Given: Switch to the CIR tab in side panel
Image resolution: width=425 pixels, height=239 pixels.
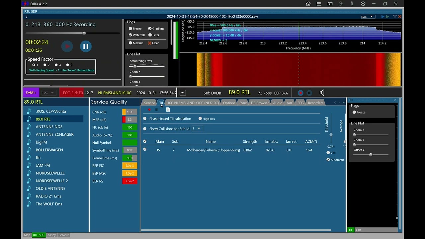Looking at the screenshot, I should tap(358, 230).
